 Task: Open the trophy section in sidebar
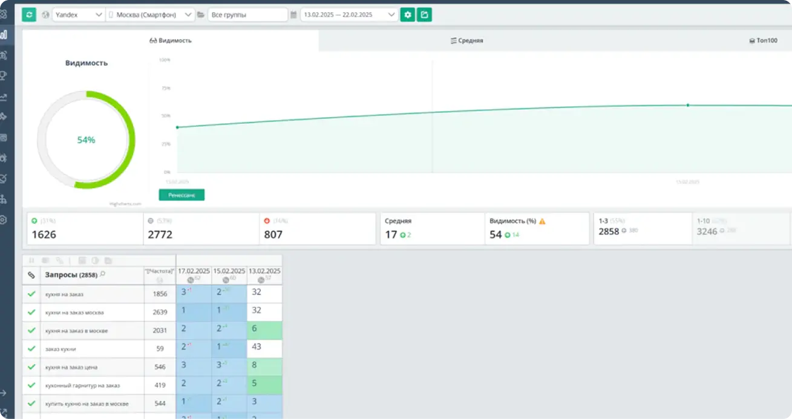coord(4,75)
